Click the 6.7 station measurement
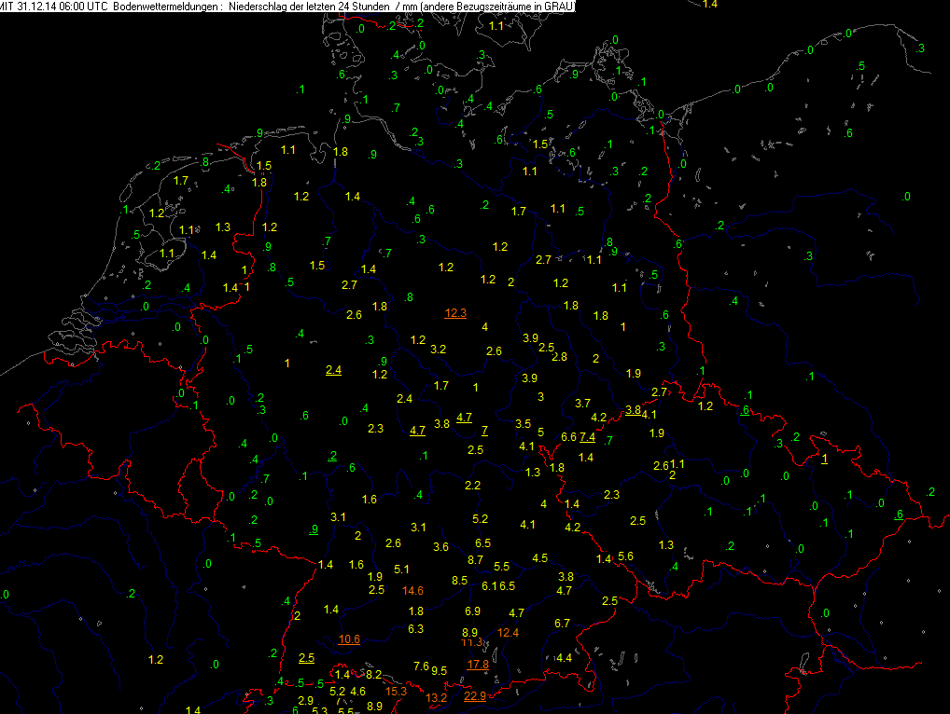 coord(562,623)
